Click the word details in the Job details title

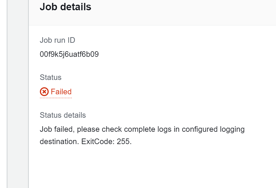[x=76, y=7]
